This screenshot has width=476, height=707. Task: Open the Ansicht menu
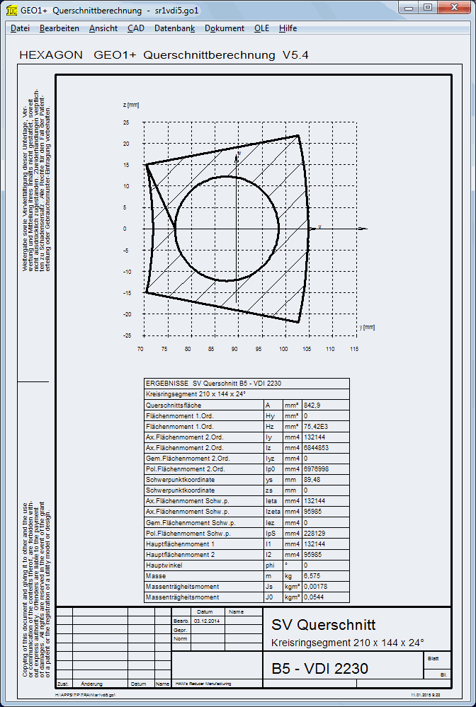click(103, 28)
